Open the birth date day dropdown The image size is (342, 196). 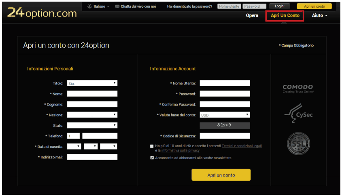click(74, 146)
